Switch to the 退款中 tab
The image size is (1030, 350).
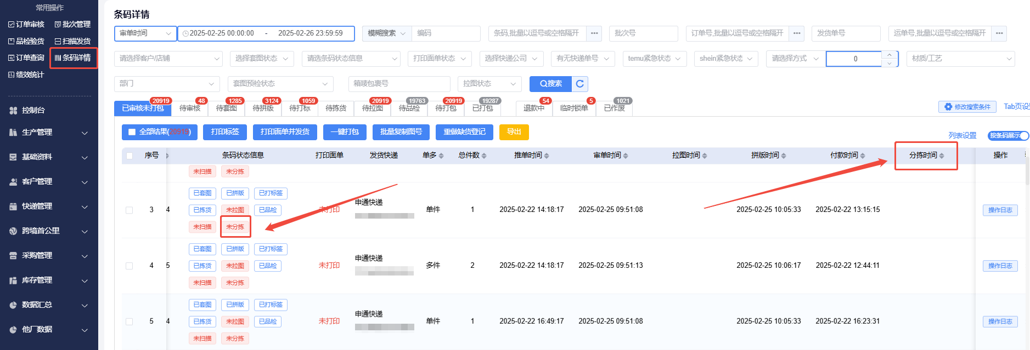(x=533, y=108)
